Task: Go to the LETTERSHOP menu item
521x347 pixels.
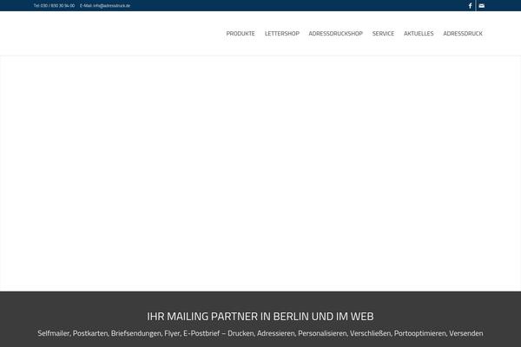Action: click(281, 33)
